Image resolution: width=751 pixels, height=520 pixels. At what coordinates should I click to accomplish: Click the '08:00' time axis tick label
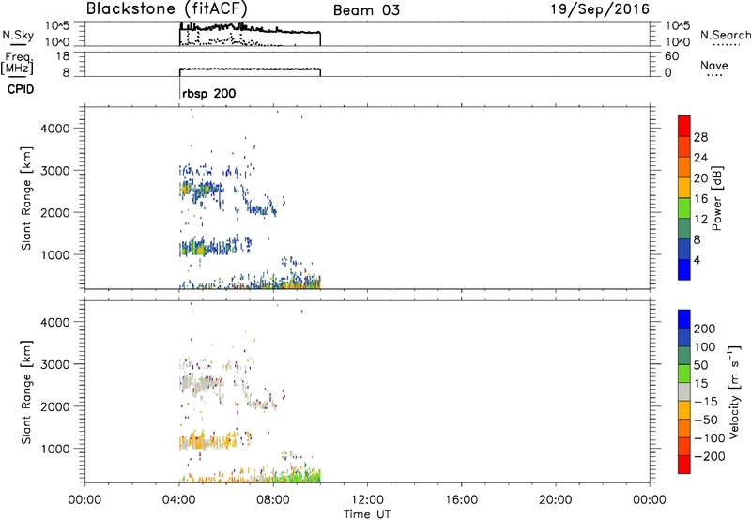pos(273,500)
